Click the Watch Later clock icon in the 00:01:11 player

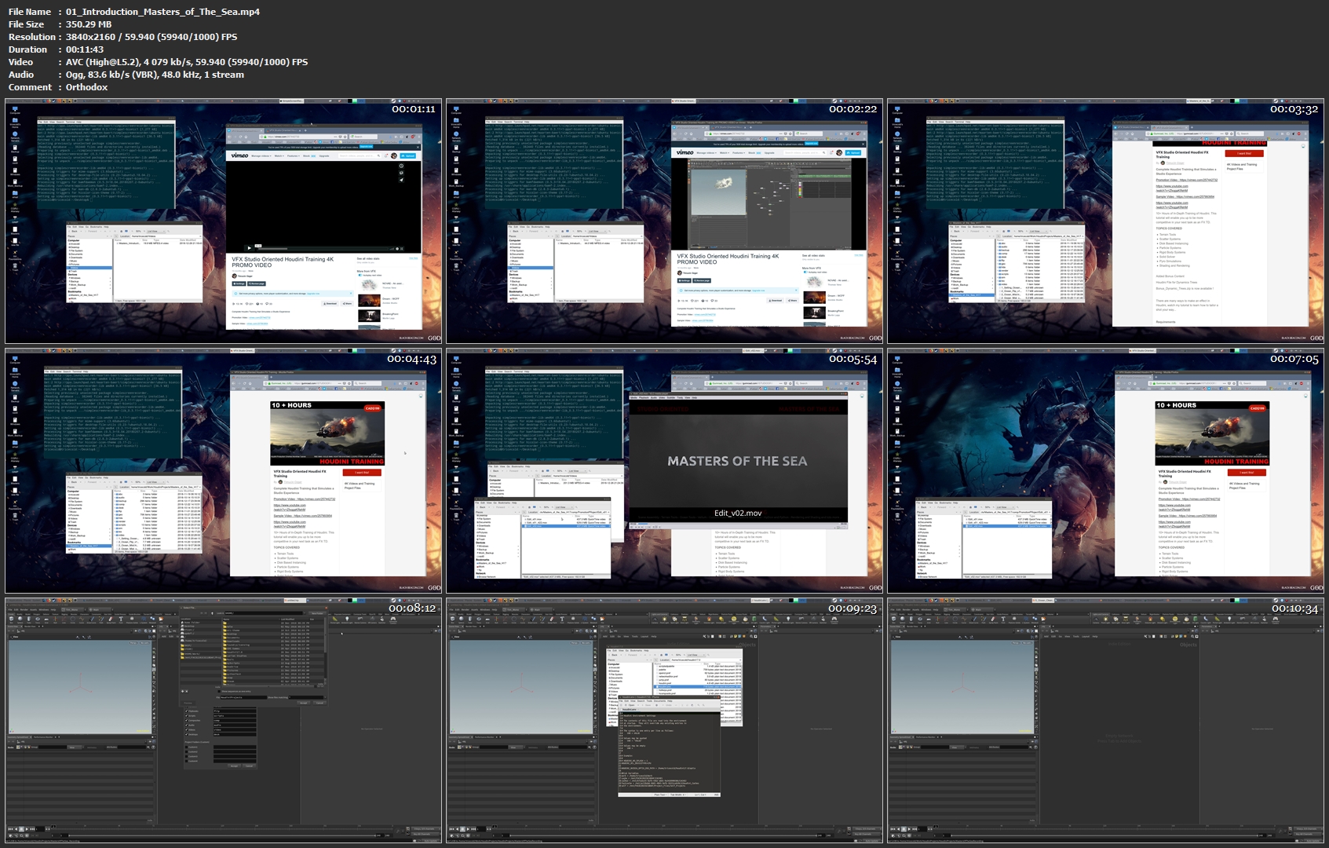pos(401,166)
